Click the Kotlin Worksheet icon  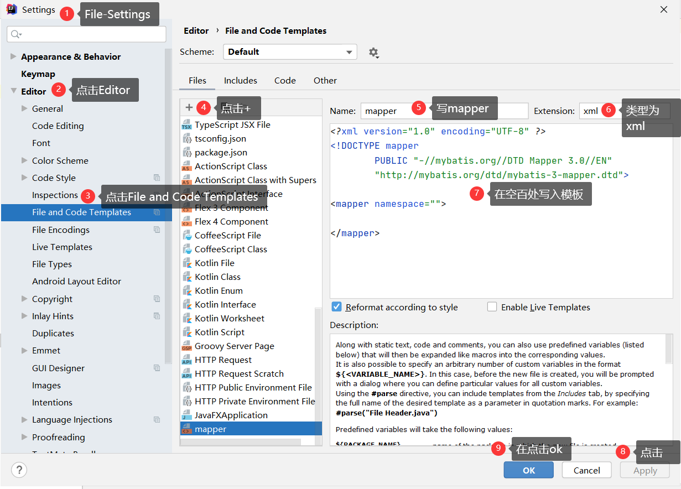pyautogui.click(x=186, y=319)
